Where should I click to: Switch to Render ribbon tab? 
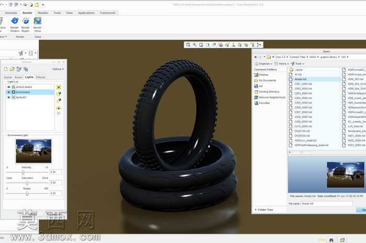click(x=27, y=13)
